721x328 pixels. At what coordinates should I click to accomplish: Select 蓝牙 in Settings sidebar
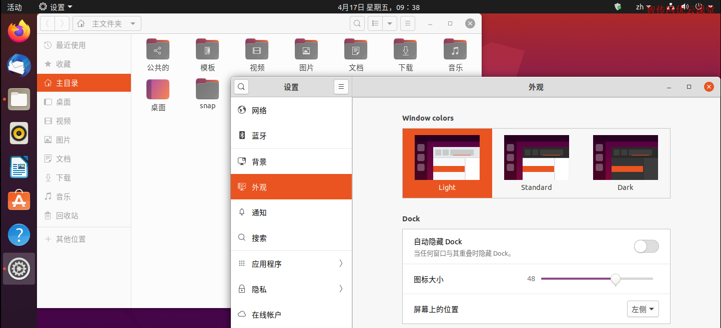pos(291,136)
